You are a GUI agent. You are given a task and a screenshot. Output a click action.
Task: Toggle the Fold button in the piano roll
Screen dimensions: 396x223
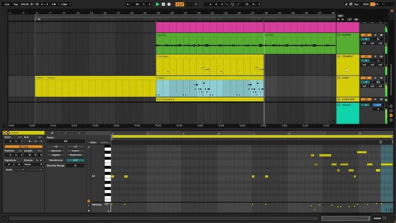coord(93,143)
